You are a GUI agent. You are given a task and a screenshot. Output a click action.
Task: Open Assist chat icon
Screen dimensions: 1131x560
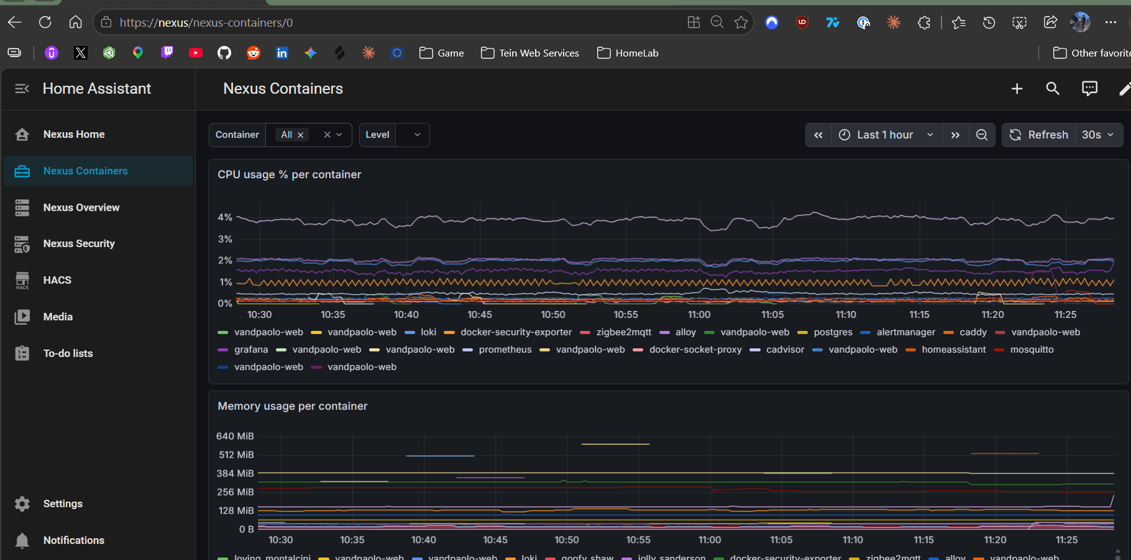pos(1089,89)
